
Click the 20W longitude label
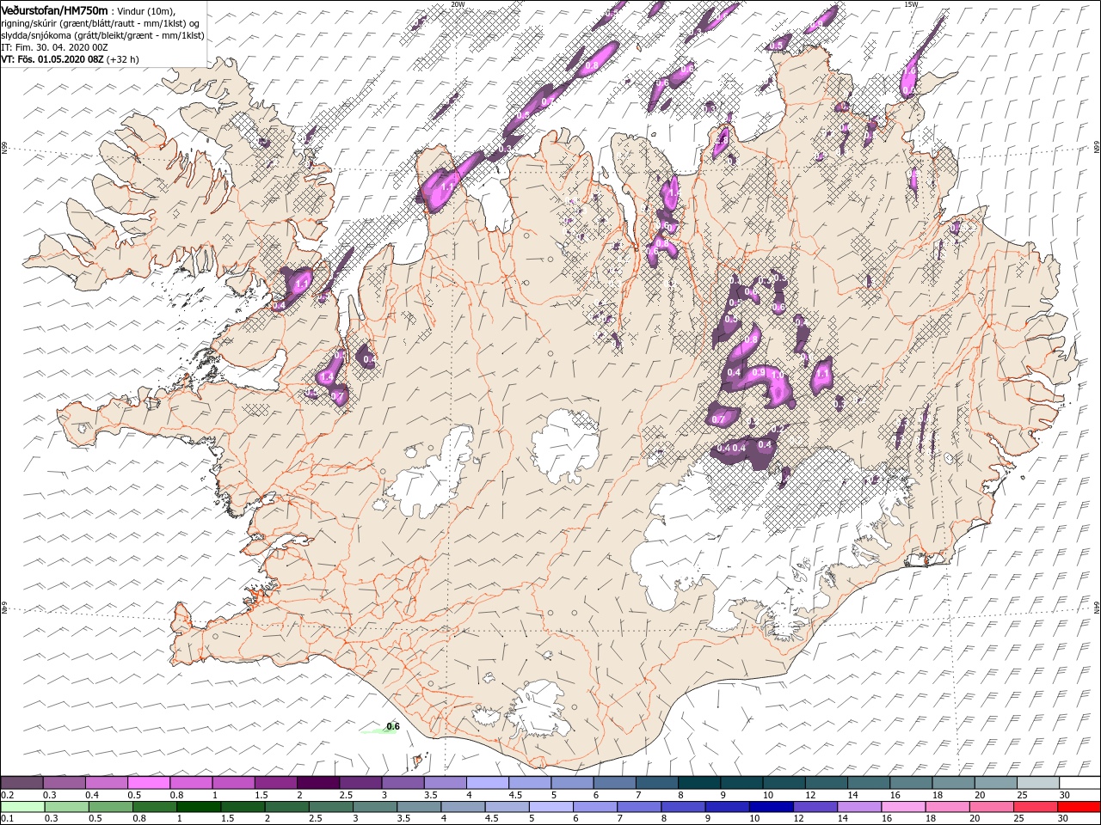tap(458, 4)
